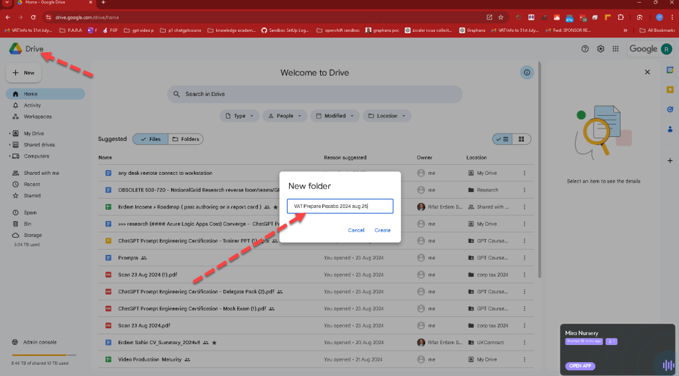Toggle the details info icon
The height and width of the screenshot is (376, 679).
[527, 73]
